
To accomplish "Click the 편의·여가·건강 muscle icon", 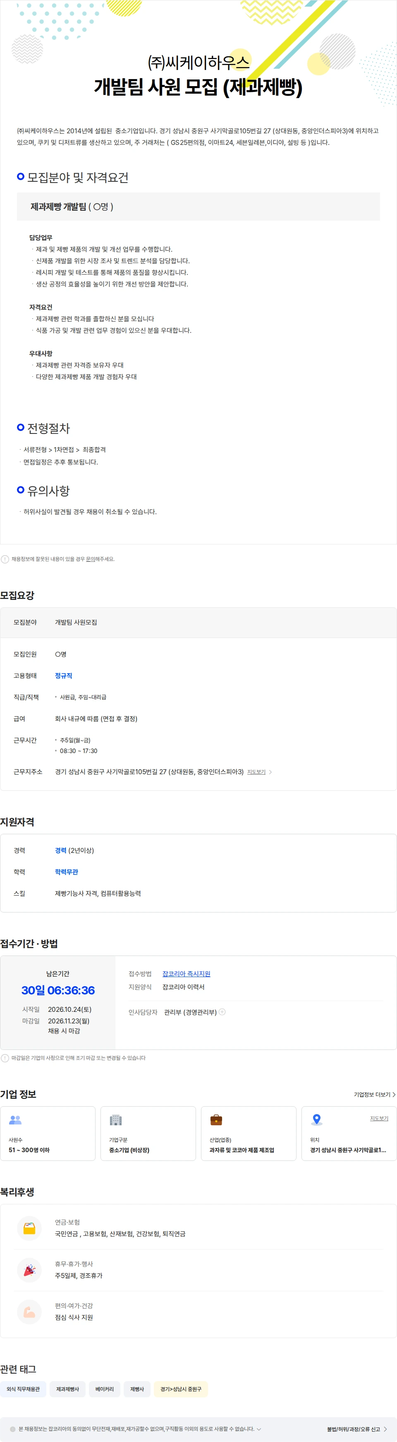I will [x=30, y=1312].
